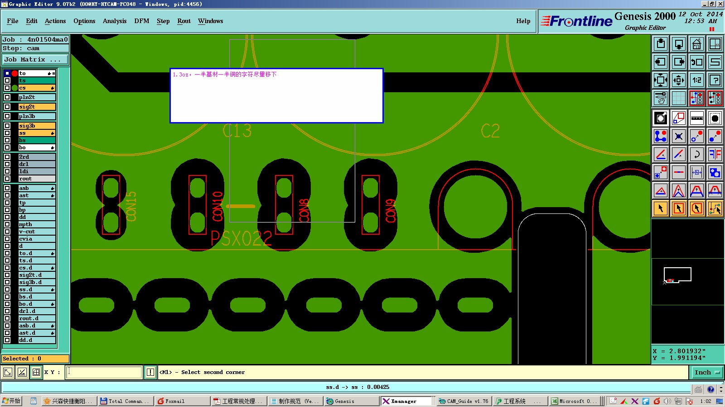Click the dimension arrows icon

[x=697, y=172]
